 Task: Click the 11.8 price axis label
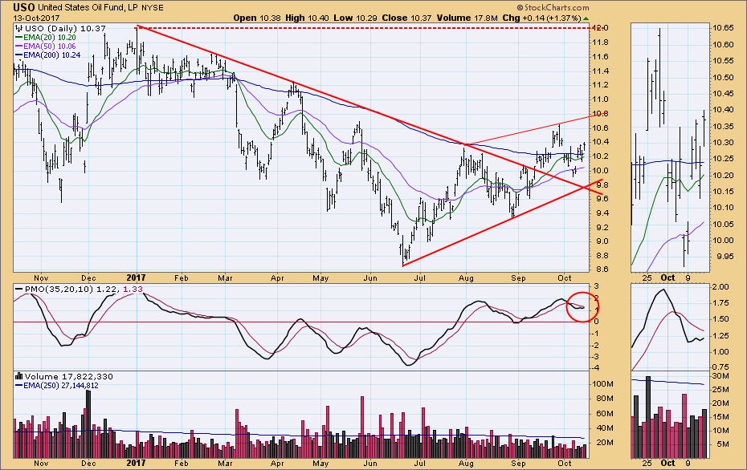(601, 43)
